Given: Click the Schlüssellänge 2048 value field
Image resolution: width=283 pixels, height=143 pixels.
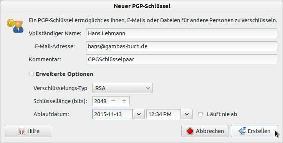Looking at the screenshot, I should click(x=100, y=101).
